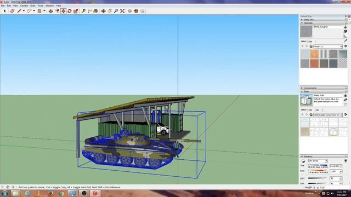Select the Paint Bucket tool
The height and width of the screenshot is (197, 351).
(x=95, y=11)
